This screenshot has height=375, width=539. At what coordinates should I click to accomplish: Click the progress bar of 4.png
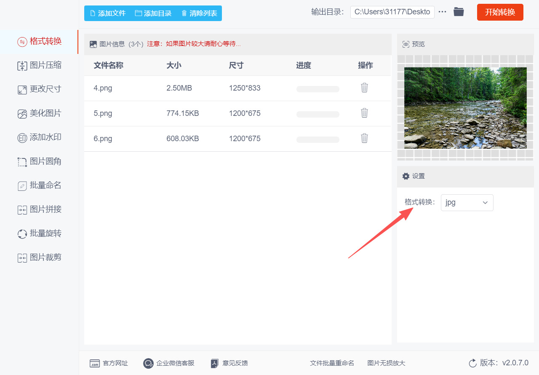click(318, 89)
